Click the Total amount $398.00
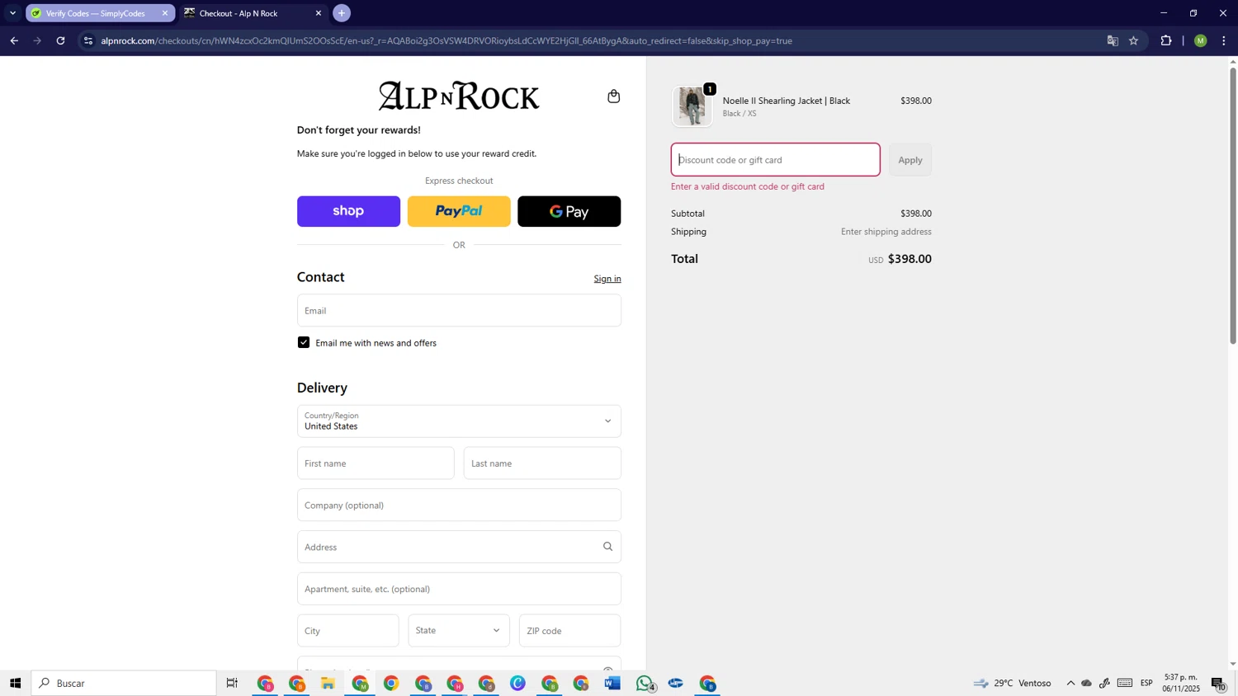1238x696 pixels. click(910, 259)
